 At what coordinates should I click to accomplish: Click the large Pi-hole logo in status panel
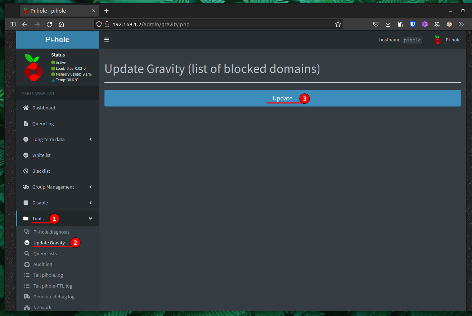point(33,67)
